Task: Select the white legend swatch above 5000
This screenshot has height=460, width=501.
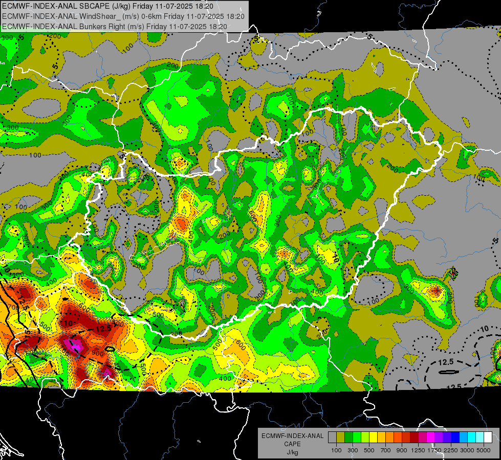Action: (488, 438)
